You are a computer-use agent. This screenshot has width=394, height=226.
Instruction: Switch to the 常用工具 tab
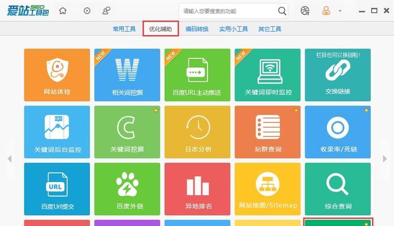tap(124, 29)
